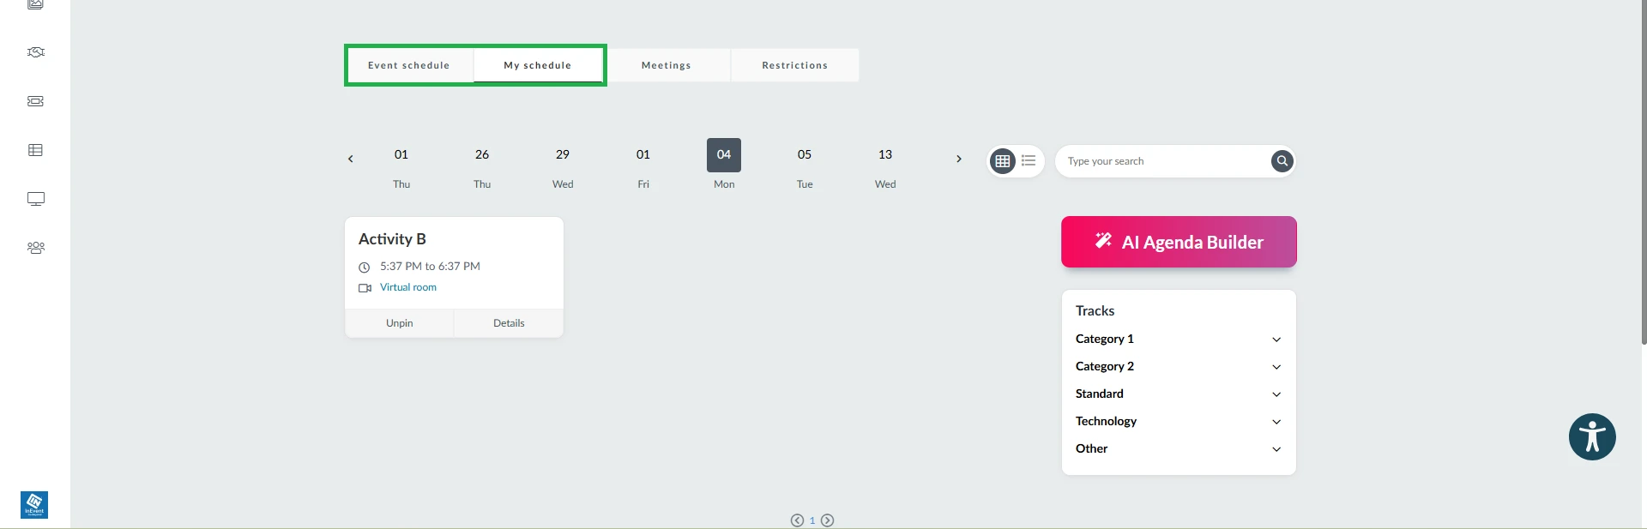Click the clock icon on Activity B
The width and height of the screenshot is (1647, 529).
[364, 267]
